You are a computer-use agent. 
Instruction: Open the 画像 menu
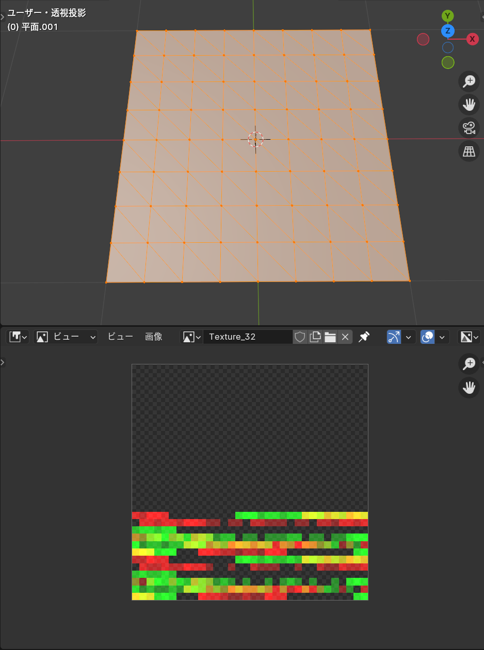[x=154, y=337]
